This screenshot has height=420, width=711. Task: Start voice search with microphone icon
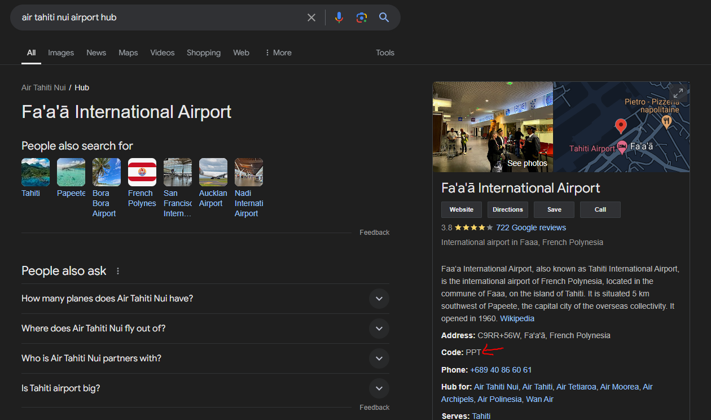click(339, 17)
